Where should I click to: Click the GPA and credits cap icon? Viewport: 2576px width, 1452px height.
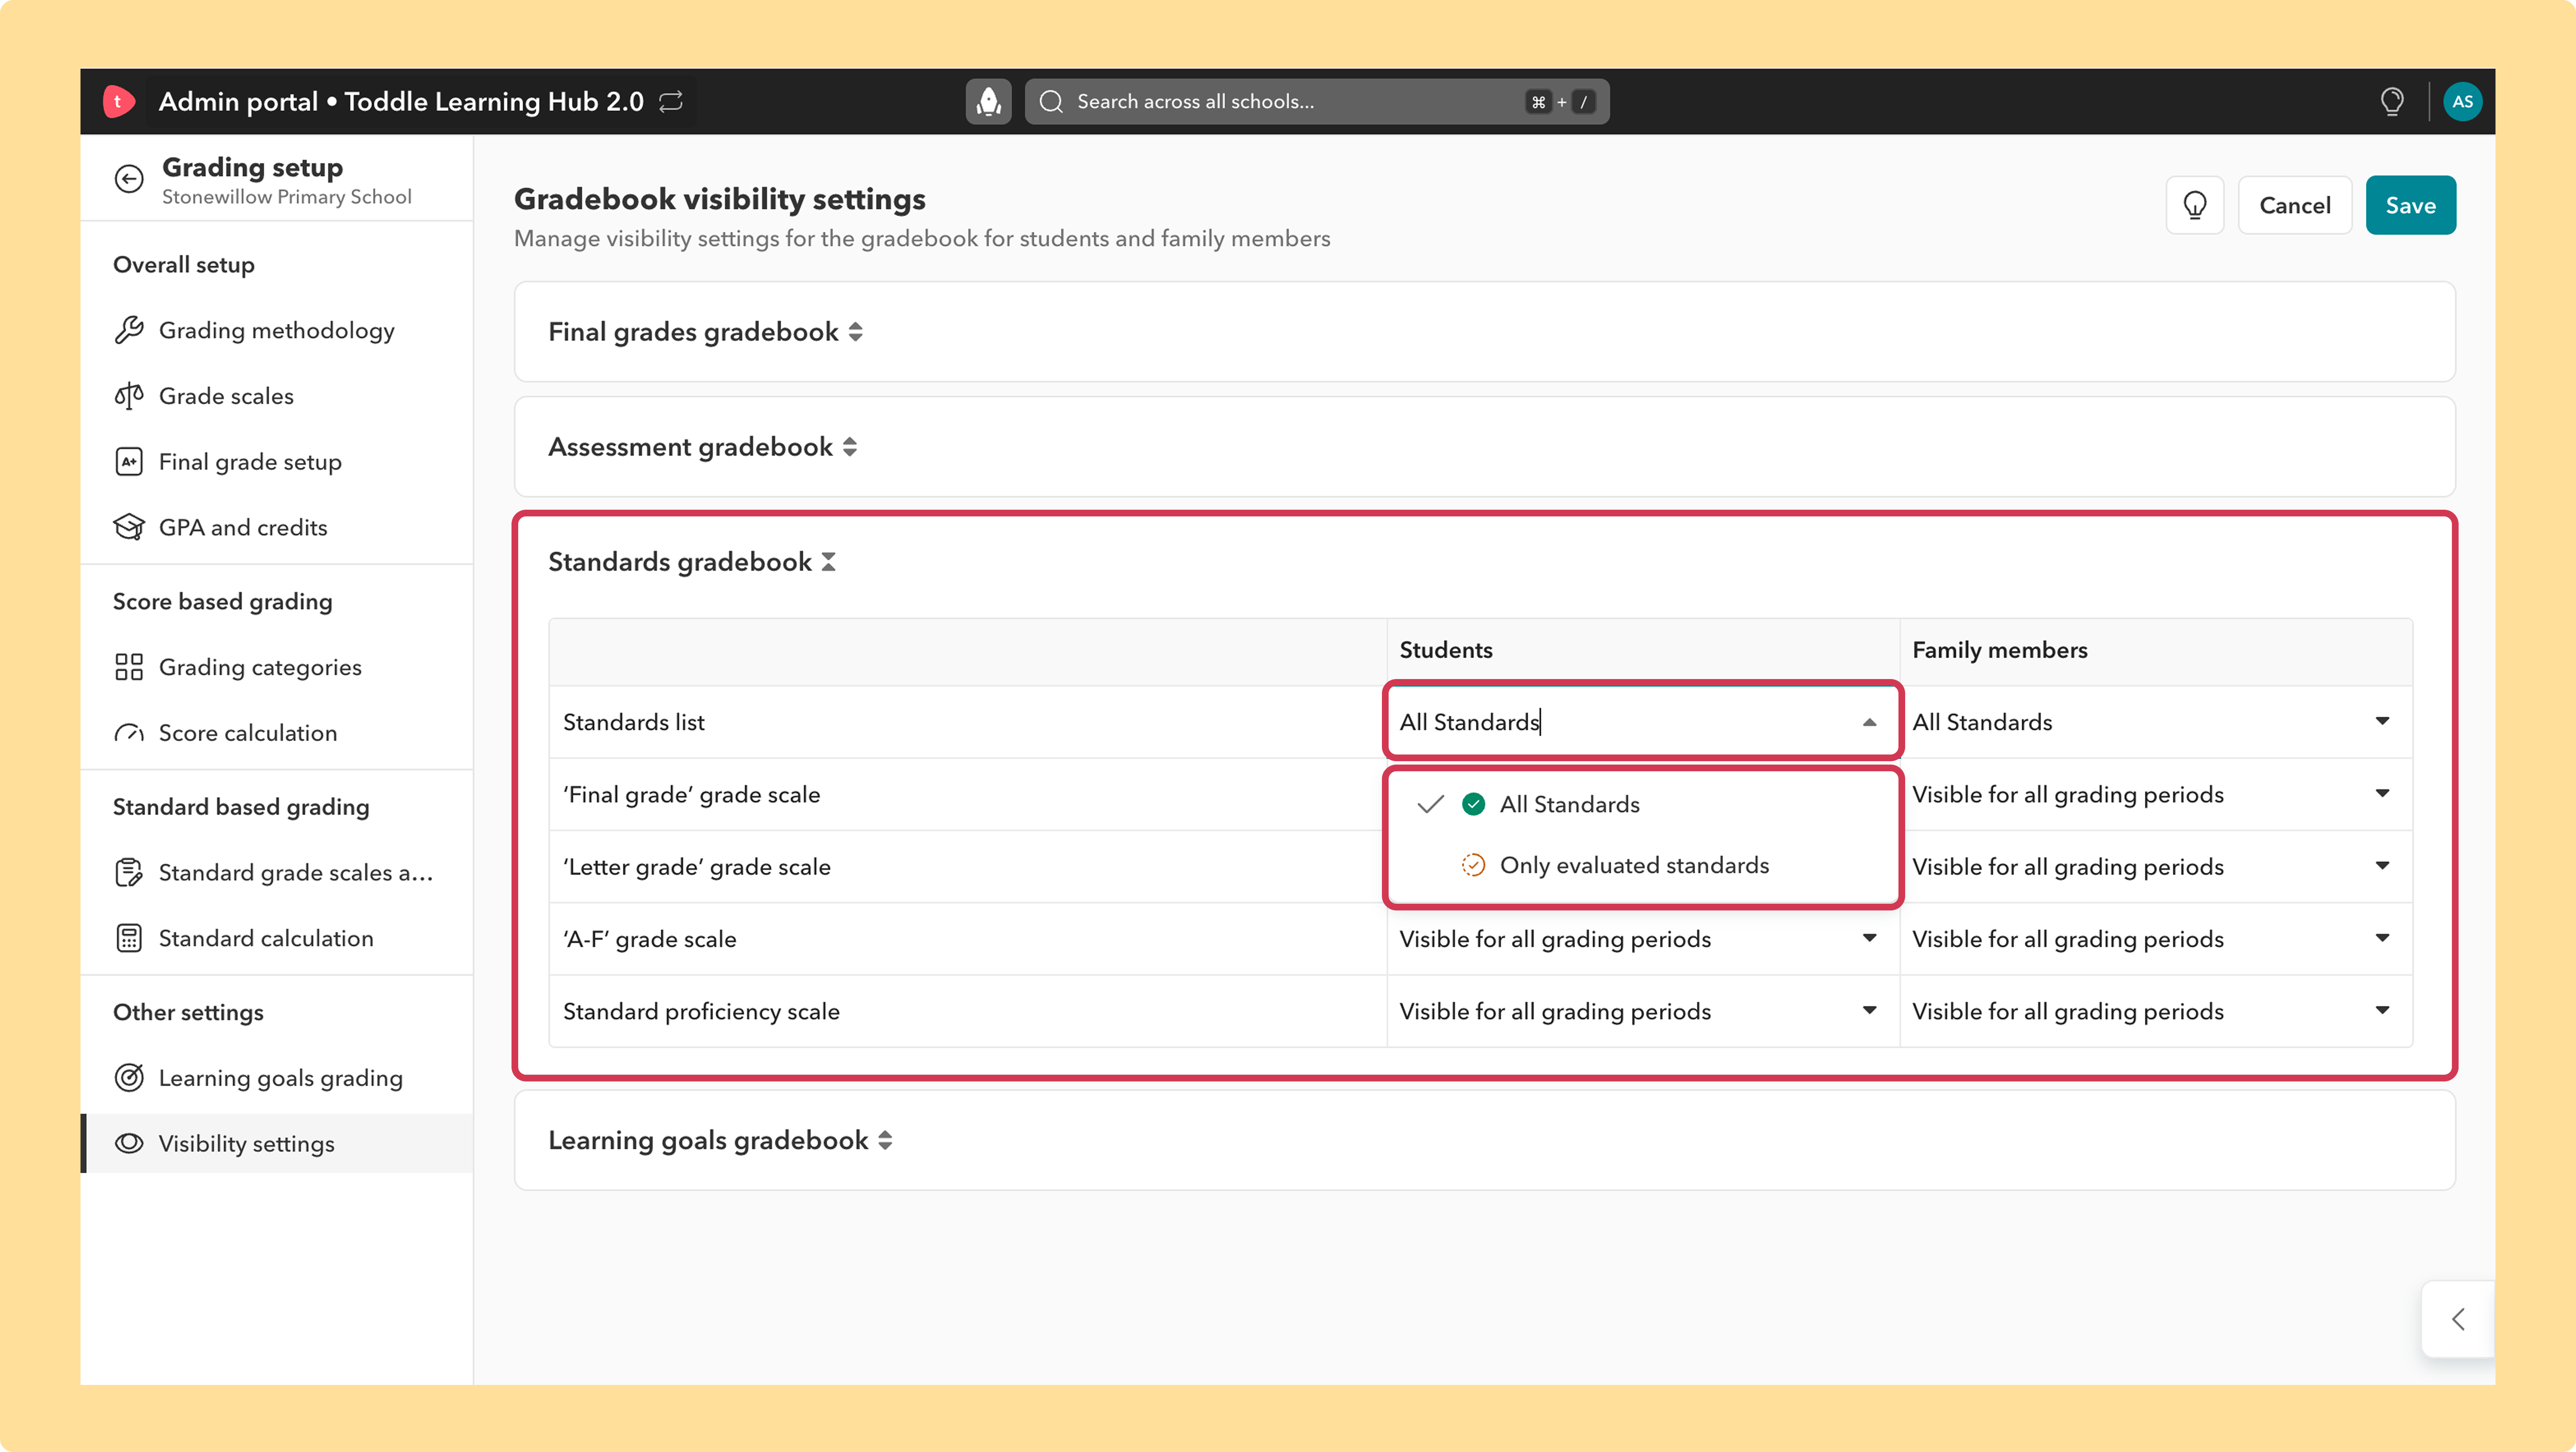[x=129, y=527]
